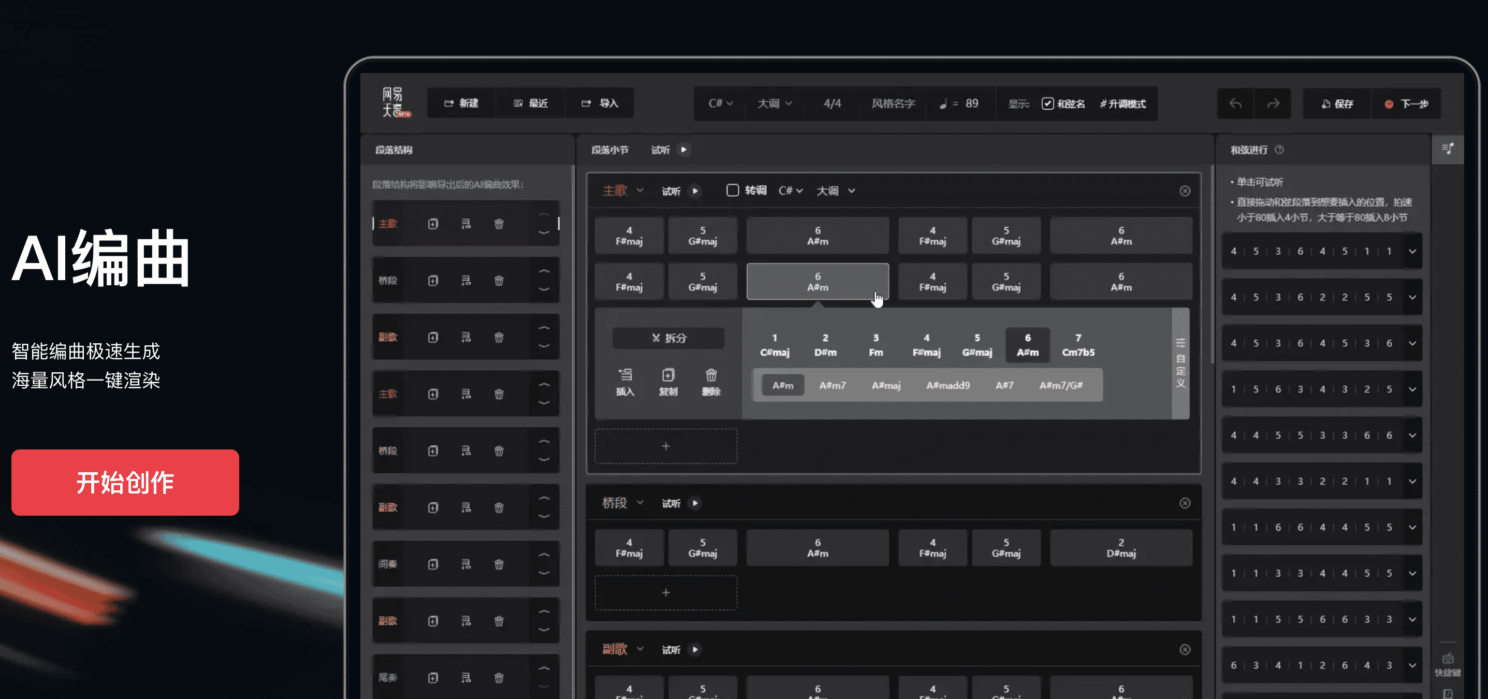Enable the 转调 checkbox in 主歌 section
This screenshot has height=699, width=1488.
(733, 191)
